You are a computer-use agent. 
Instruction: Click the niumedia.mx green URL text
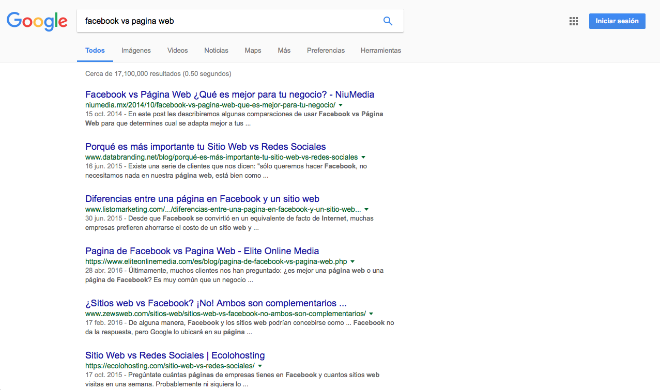tap(210, 105)
